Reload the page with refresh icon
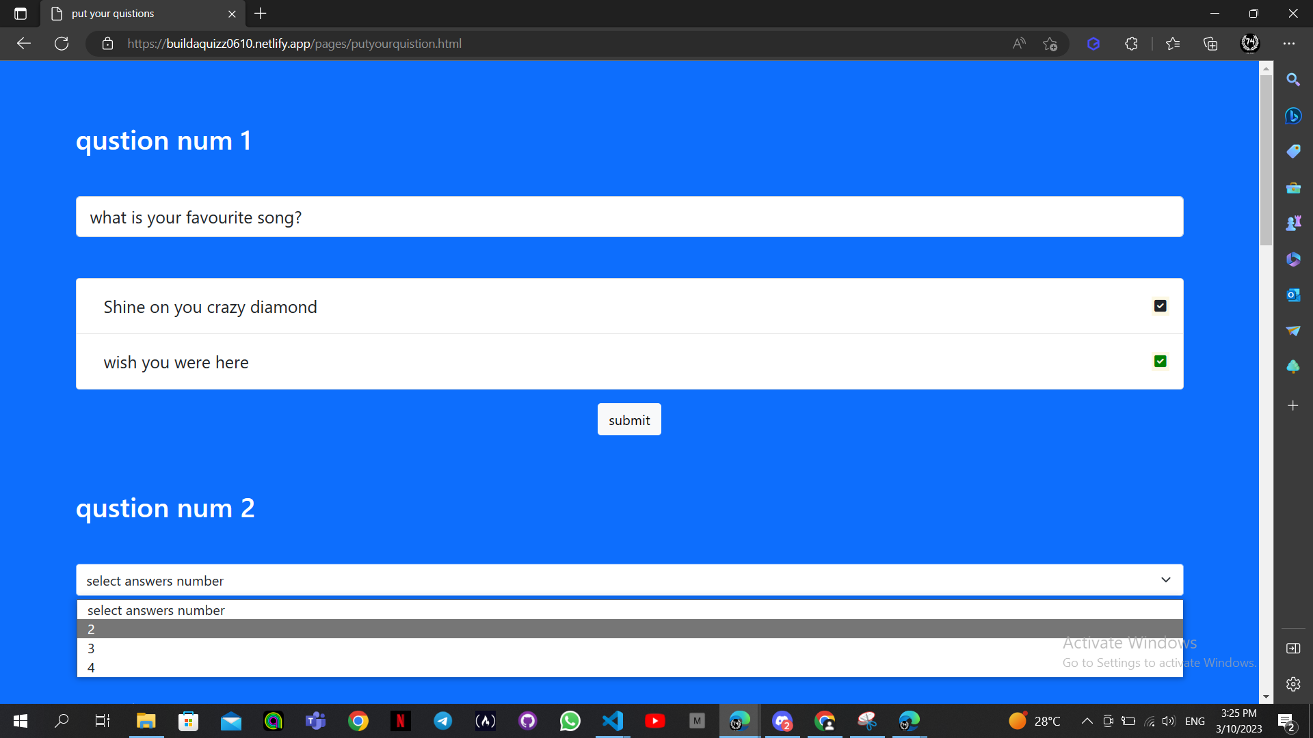Image resolution: width=1313 pixels, height=738 pixels. (62, 44)
